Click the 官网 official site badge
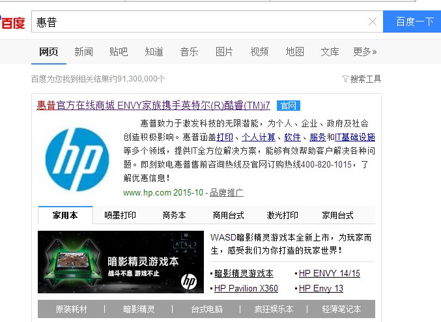441x322 pixels. (287, 106)
